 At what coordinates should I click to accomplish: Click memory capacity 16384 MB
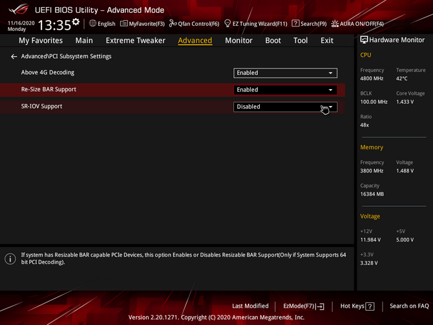(x=372, y=194)
